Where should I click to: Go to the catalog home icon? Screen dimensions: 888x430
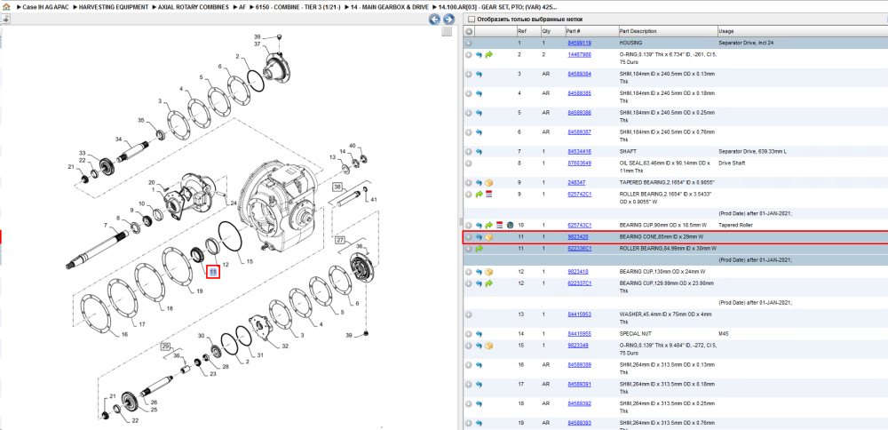pyautogui.click(x=6, y=8)
